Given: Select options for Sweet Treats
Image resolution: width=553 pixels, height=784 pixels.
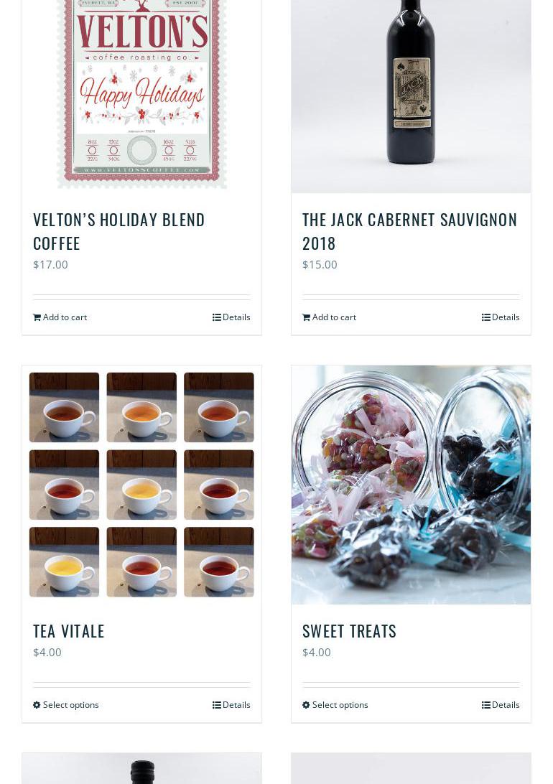Looking at the screenshot, I should (x=335, y=704).
